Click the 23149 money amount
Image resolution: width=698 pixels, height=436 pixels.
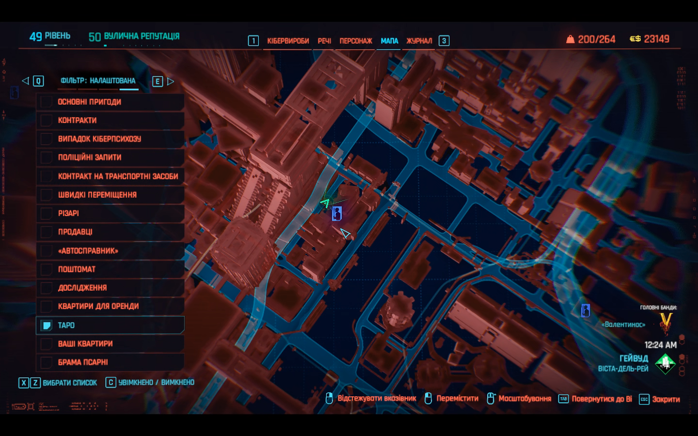(656, 39)
